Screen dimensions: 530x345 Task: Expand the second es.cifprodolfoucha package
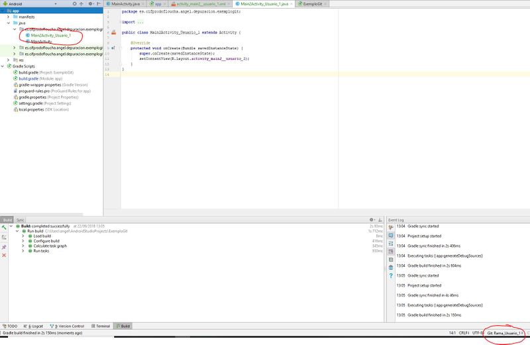click(15, 48)
